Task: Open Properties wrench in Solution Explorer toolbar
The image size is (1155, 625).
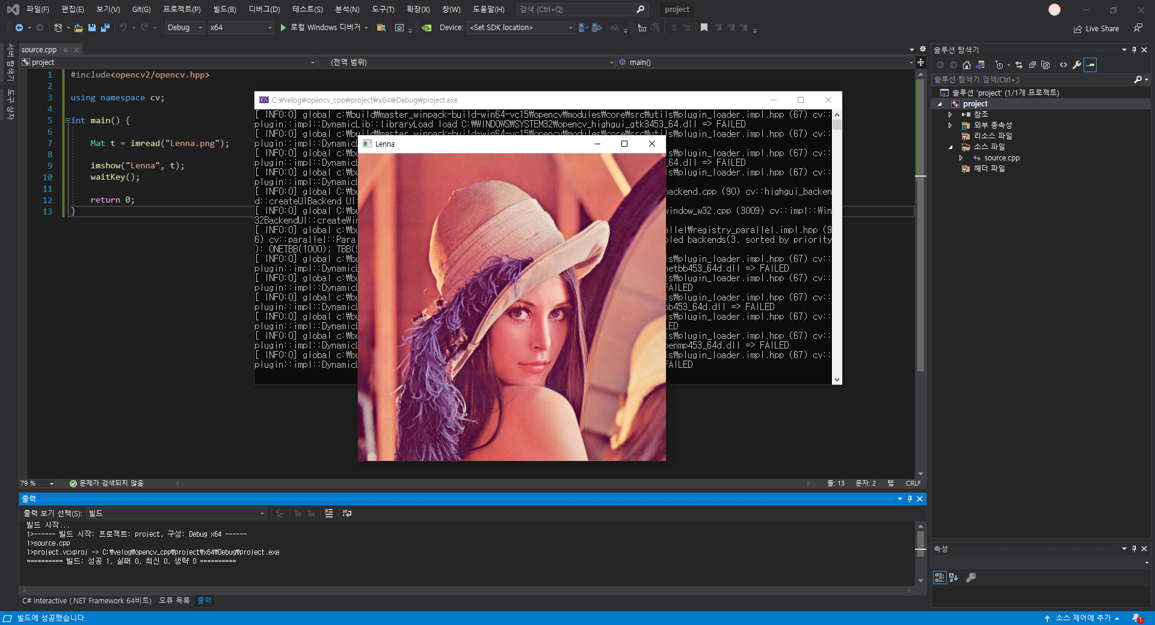Action: tap(1077, 65)
